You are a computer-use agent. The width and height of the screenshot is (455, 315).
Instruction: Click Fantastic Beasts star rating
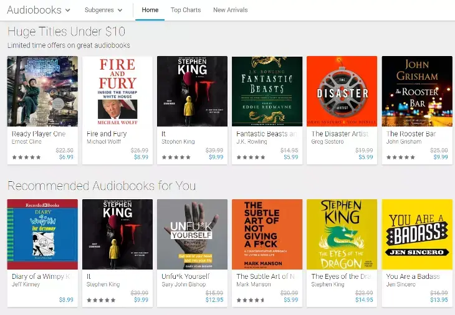(251, 157)
